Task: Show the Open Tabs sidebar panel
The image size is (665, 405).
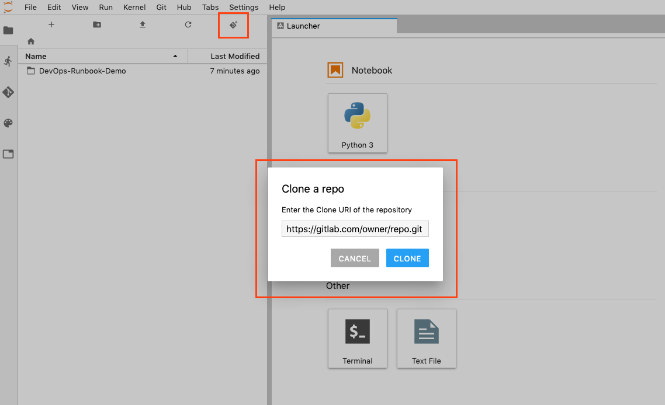Action: (8, 153)
